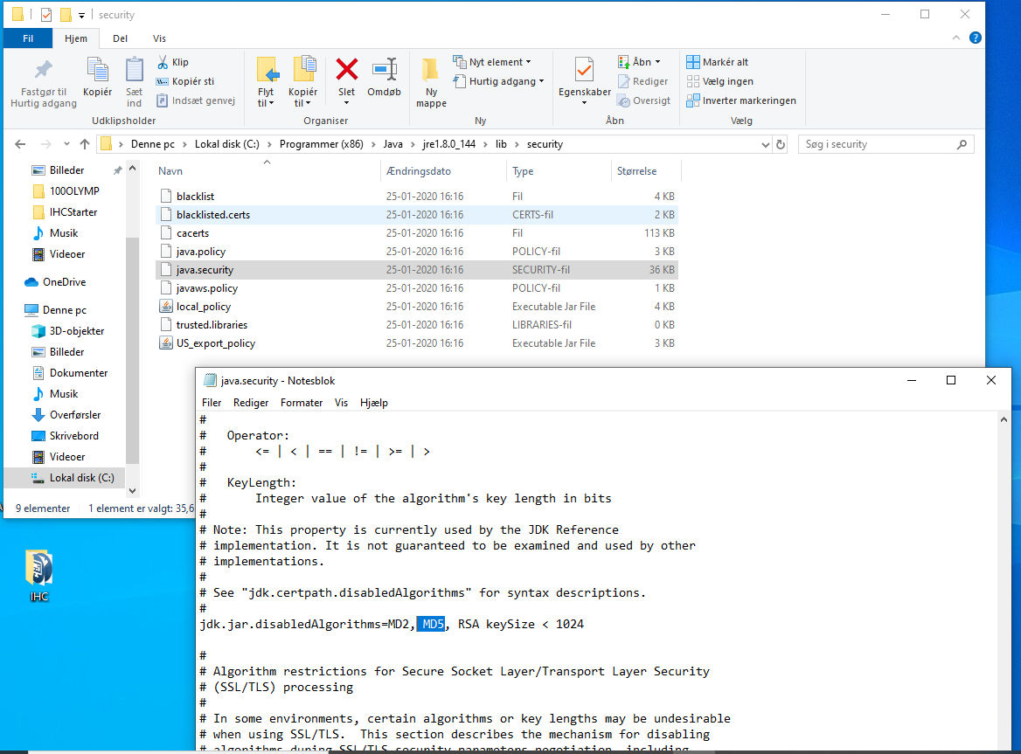This screenshot has height=754, width=1021.
Task: Open the address bar history dropdown
Action: pyautogui.click(x=765, y=144)
